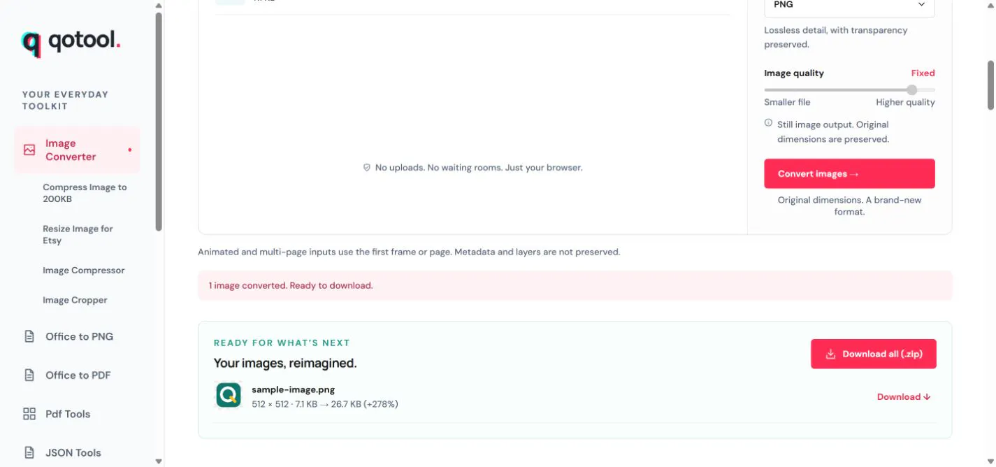Open Resize Image for Etsy tool
The image size is (996, 467).
pos(78,234)
